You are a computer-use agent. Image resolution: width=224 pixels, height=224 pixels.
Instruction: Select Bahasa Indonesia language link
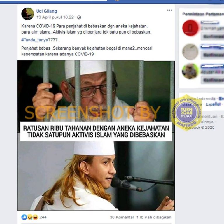(x=199, y=99)
